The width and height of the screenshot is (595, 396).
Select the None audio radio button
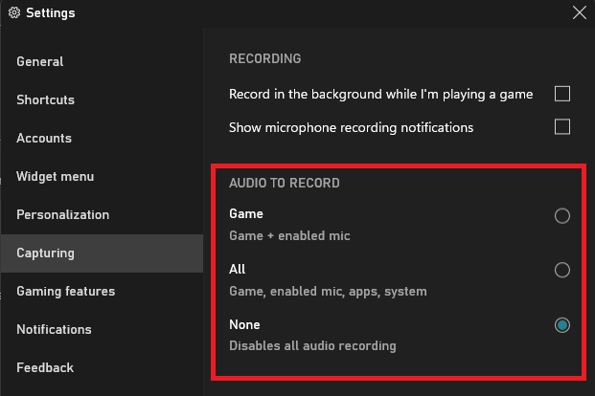pyautogui.click(x=562, y=325)
